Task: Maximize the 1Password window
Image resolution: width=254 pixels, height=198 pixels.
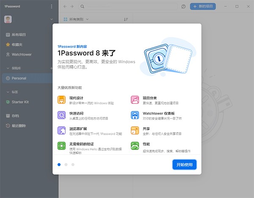Action: click(237, 6)
